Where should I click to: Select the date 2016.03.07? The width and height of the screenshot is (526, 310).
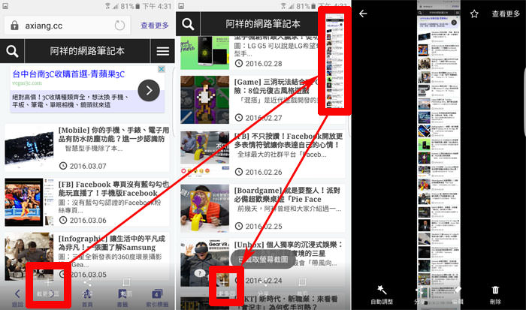(88, 166)
